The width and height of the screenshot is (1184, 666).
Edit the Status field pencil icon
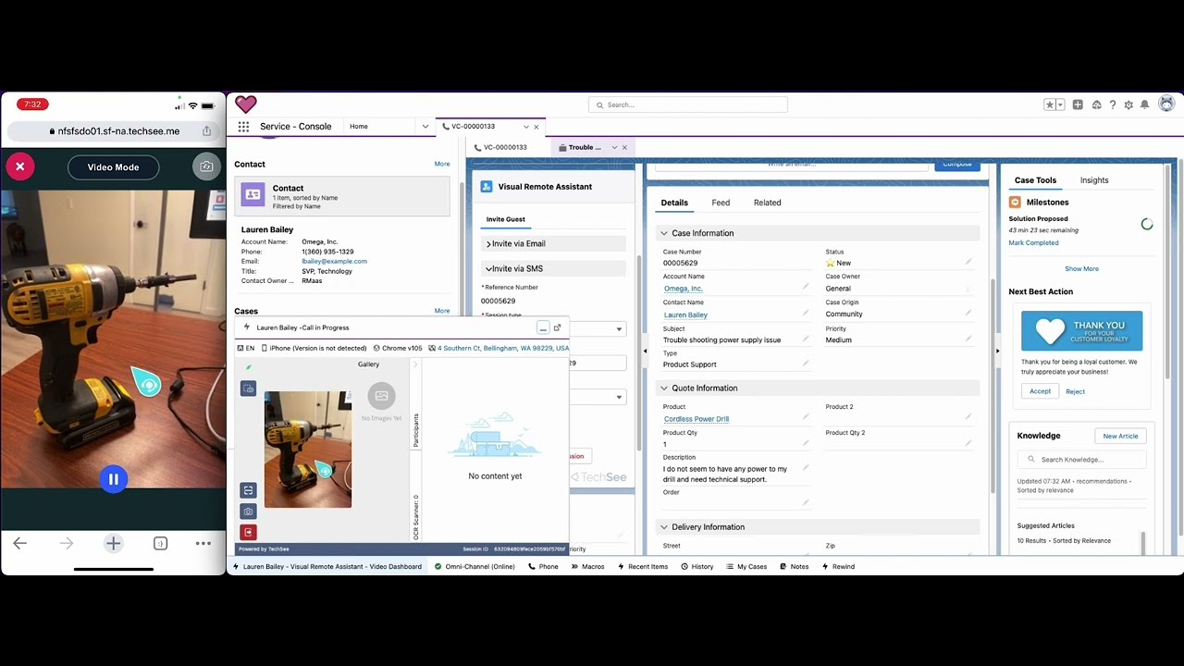coord(968,263)
